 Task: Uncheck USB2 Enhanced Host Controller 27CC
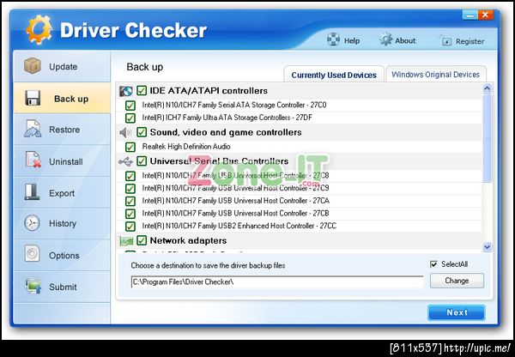(130, 227)
